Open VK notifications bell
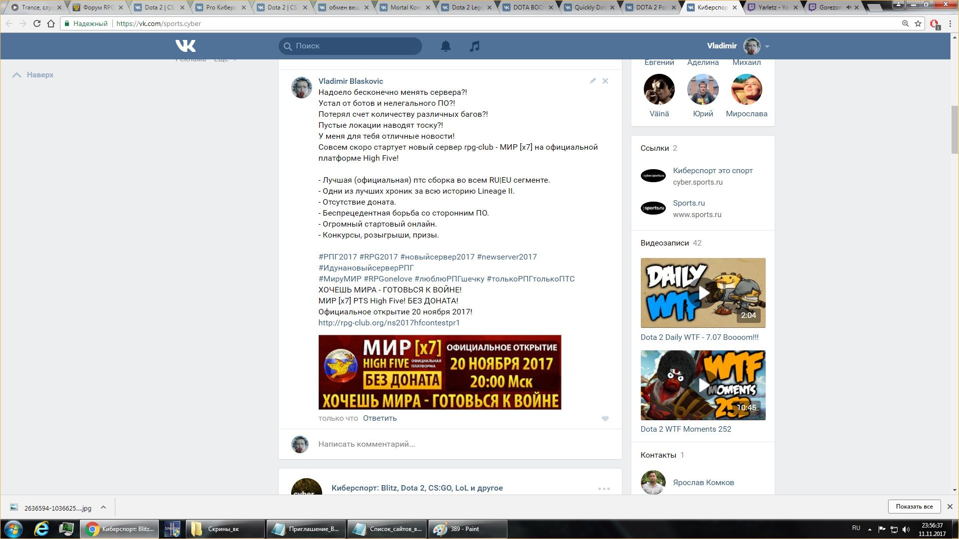 click(x=446, y=46)
